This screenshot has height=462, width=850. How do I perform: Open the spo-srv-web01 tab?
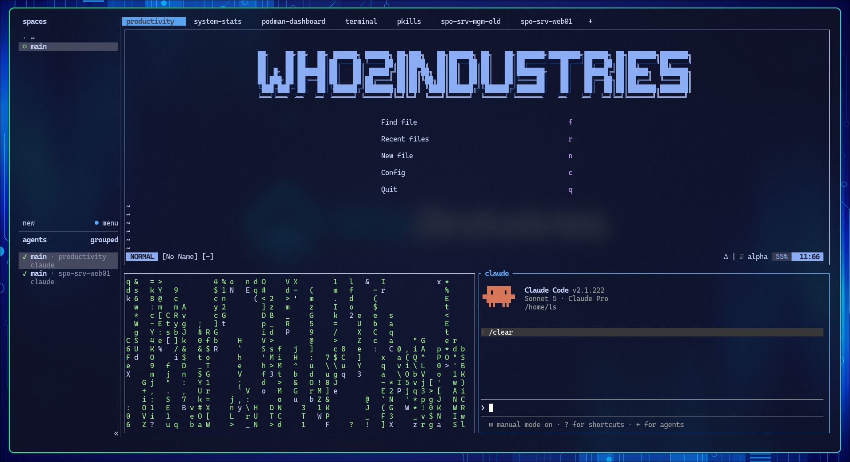pos(546,21)
